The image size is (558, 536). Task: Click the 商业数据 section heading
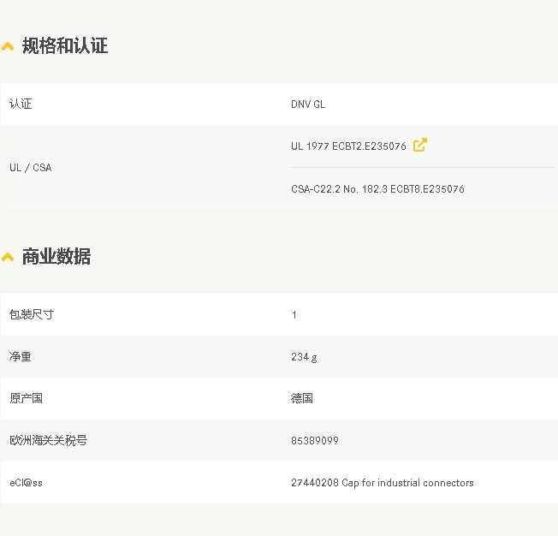click(x=56, y=256)
